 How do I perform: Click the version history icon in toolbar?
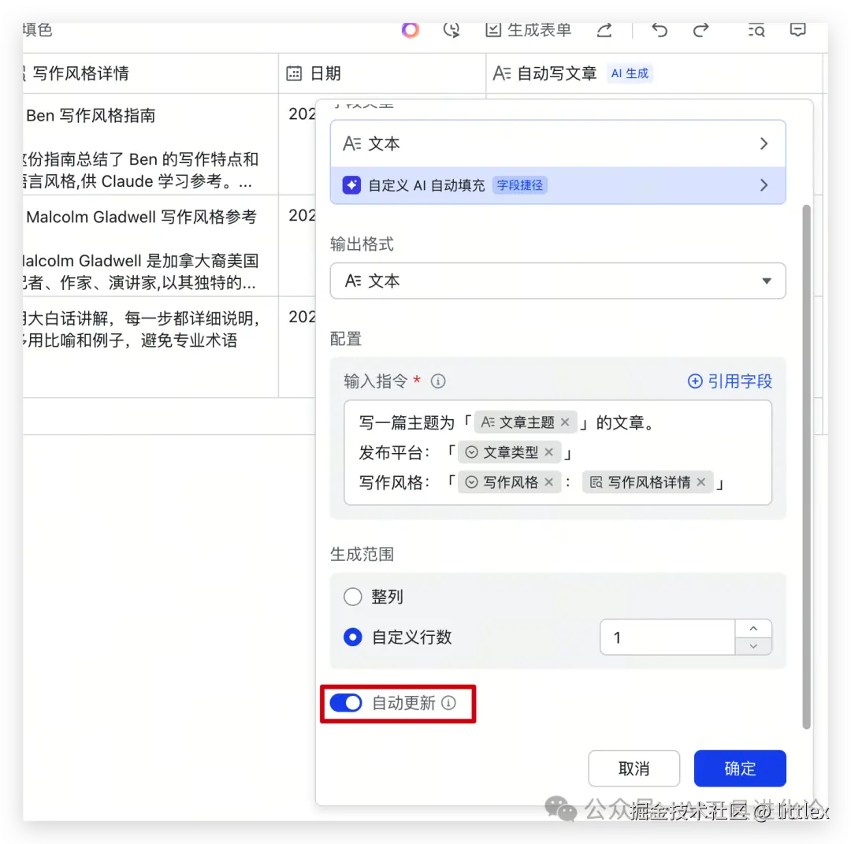coord(452,30)
